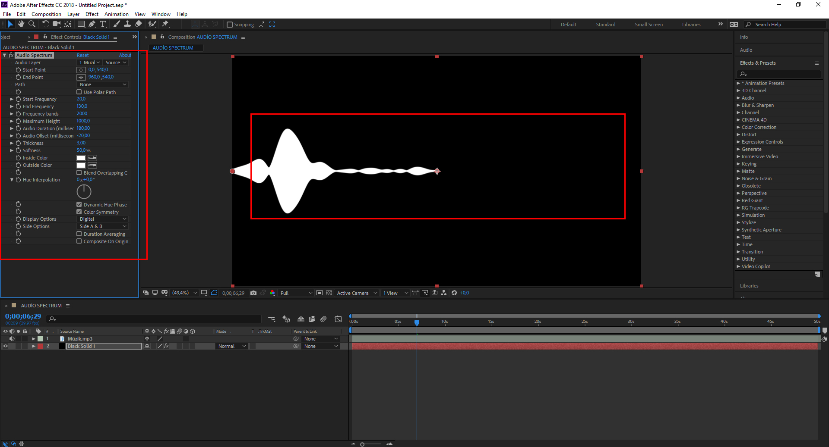The image size is (829, 447).
Task: Enable the Use Polar Path checkbox
Action: (x=79, y=92)
